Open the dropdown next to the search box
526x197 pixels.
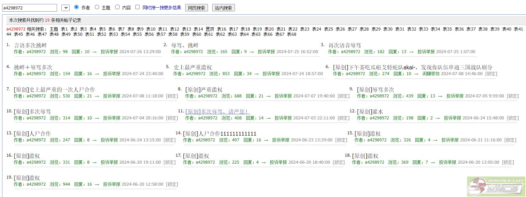click(x=65, y=8)
